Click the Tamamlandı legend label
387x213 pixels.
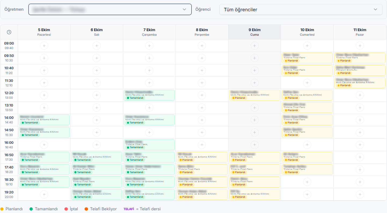(x=46, y=209)
